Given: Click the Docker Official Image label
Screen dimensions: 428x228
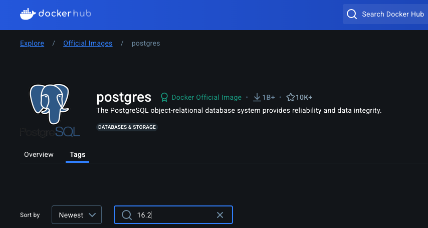Looking at the screenshot, I should coord(206,98).
